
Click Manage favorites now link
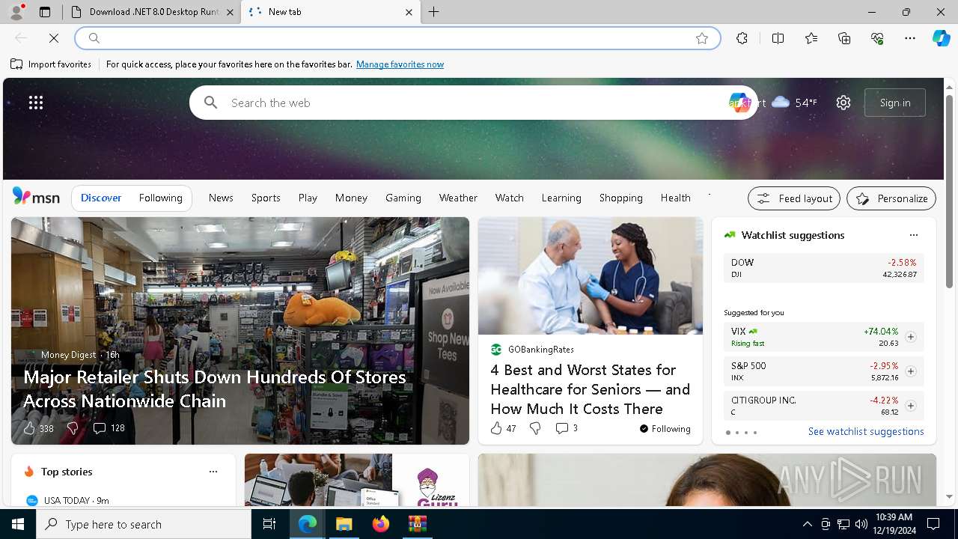400,64
